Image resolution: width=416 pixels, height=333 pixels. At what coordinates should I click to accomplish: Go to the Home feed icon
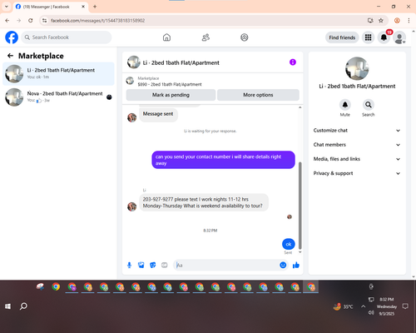[166, 37]
